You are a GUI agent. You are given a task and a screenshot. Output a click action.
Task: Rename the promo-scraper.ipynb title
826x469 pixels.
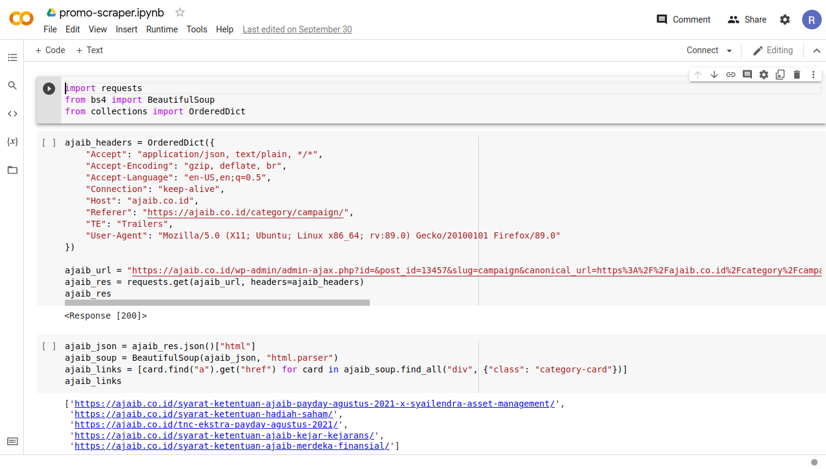click(111, 13)
